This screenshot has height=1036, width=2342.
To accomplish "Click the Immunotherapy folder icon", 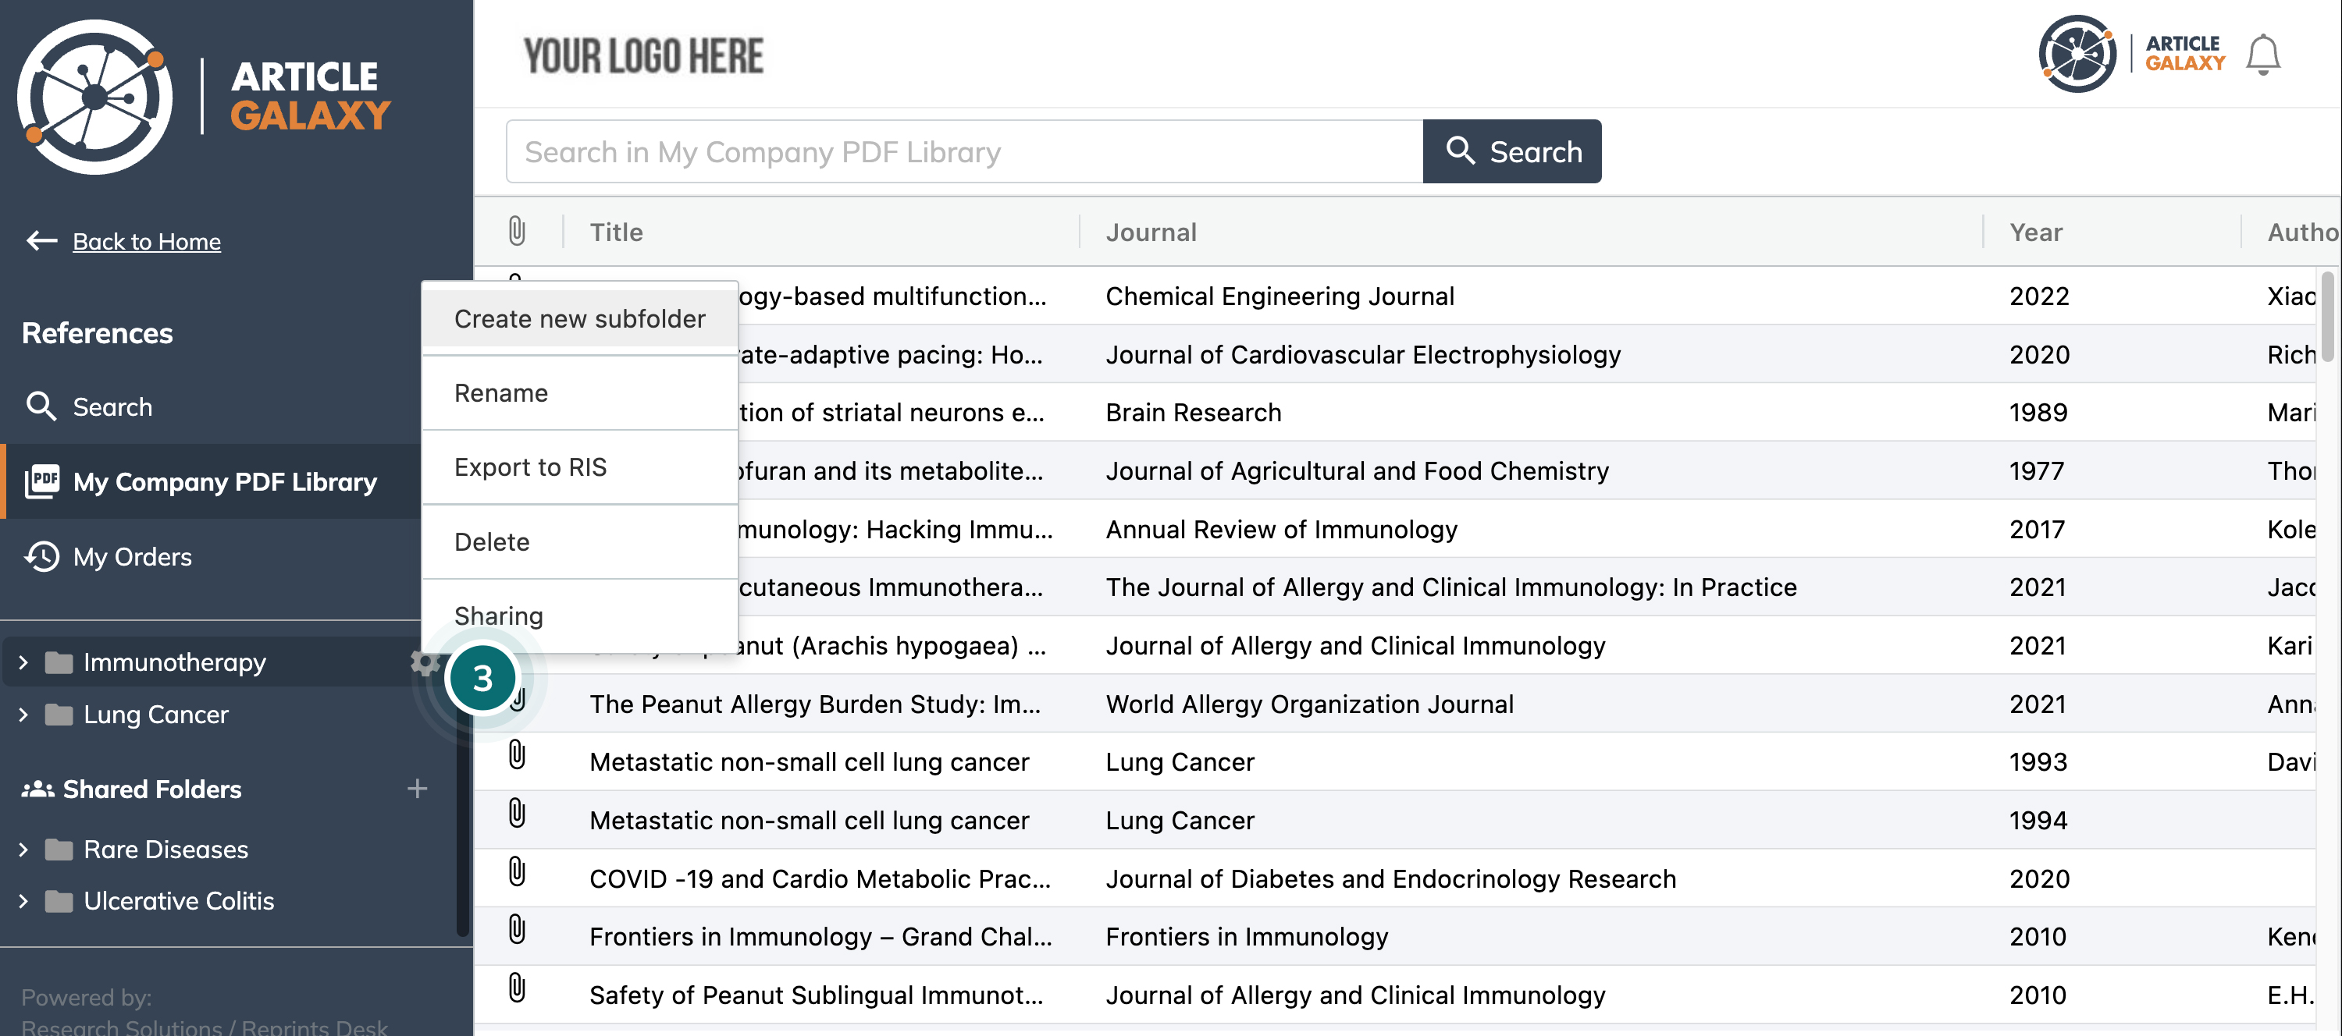I will tap(59, 663).
